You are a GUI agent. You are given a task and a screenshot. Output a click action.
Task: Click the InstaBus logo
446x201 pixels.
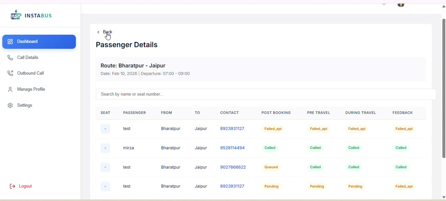(x=31, y=15)
